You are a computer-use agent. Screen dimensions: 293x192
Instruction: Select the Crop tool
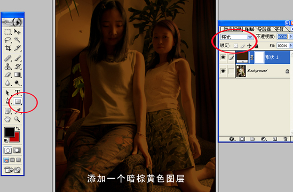(x=7, y=48)
